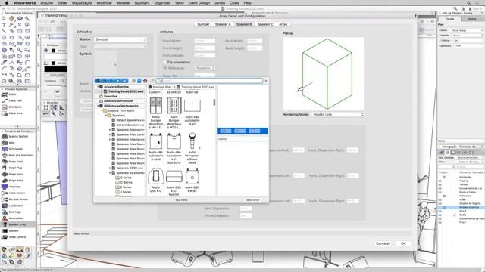Click the Back Width input field
The height and width of the screenshot is (272, 485).
tap(255, 41)
